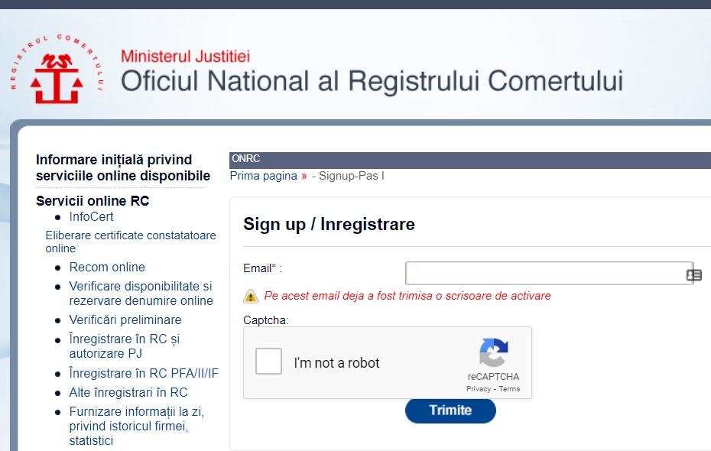Click the red breadcrumb arrow separator
711x451 pixels.
click(304, 177)
